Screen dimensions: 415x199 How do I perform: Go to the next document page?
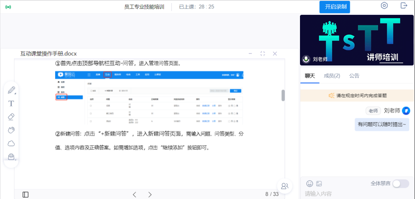(150, 194)
